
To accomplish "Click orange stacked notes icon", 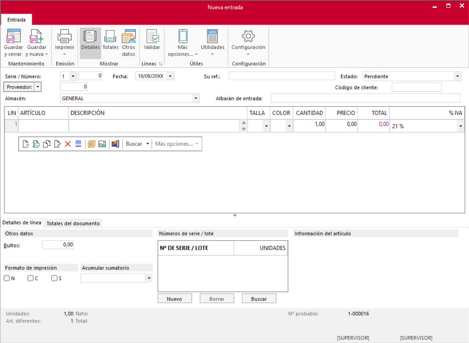I will [91, 144].
